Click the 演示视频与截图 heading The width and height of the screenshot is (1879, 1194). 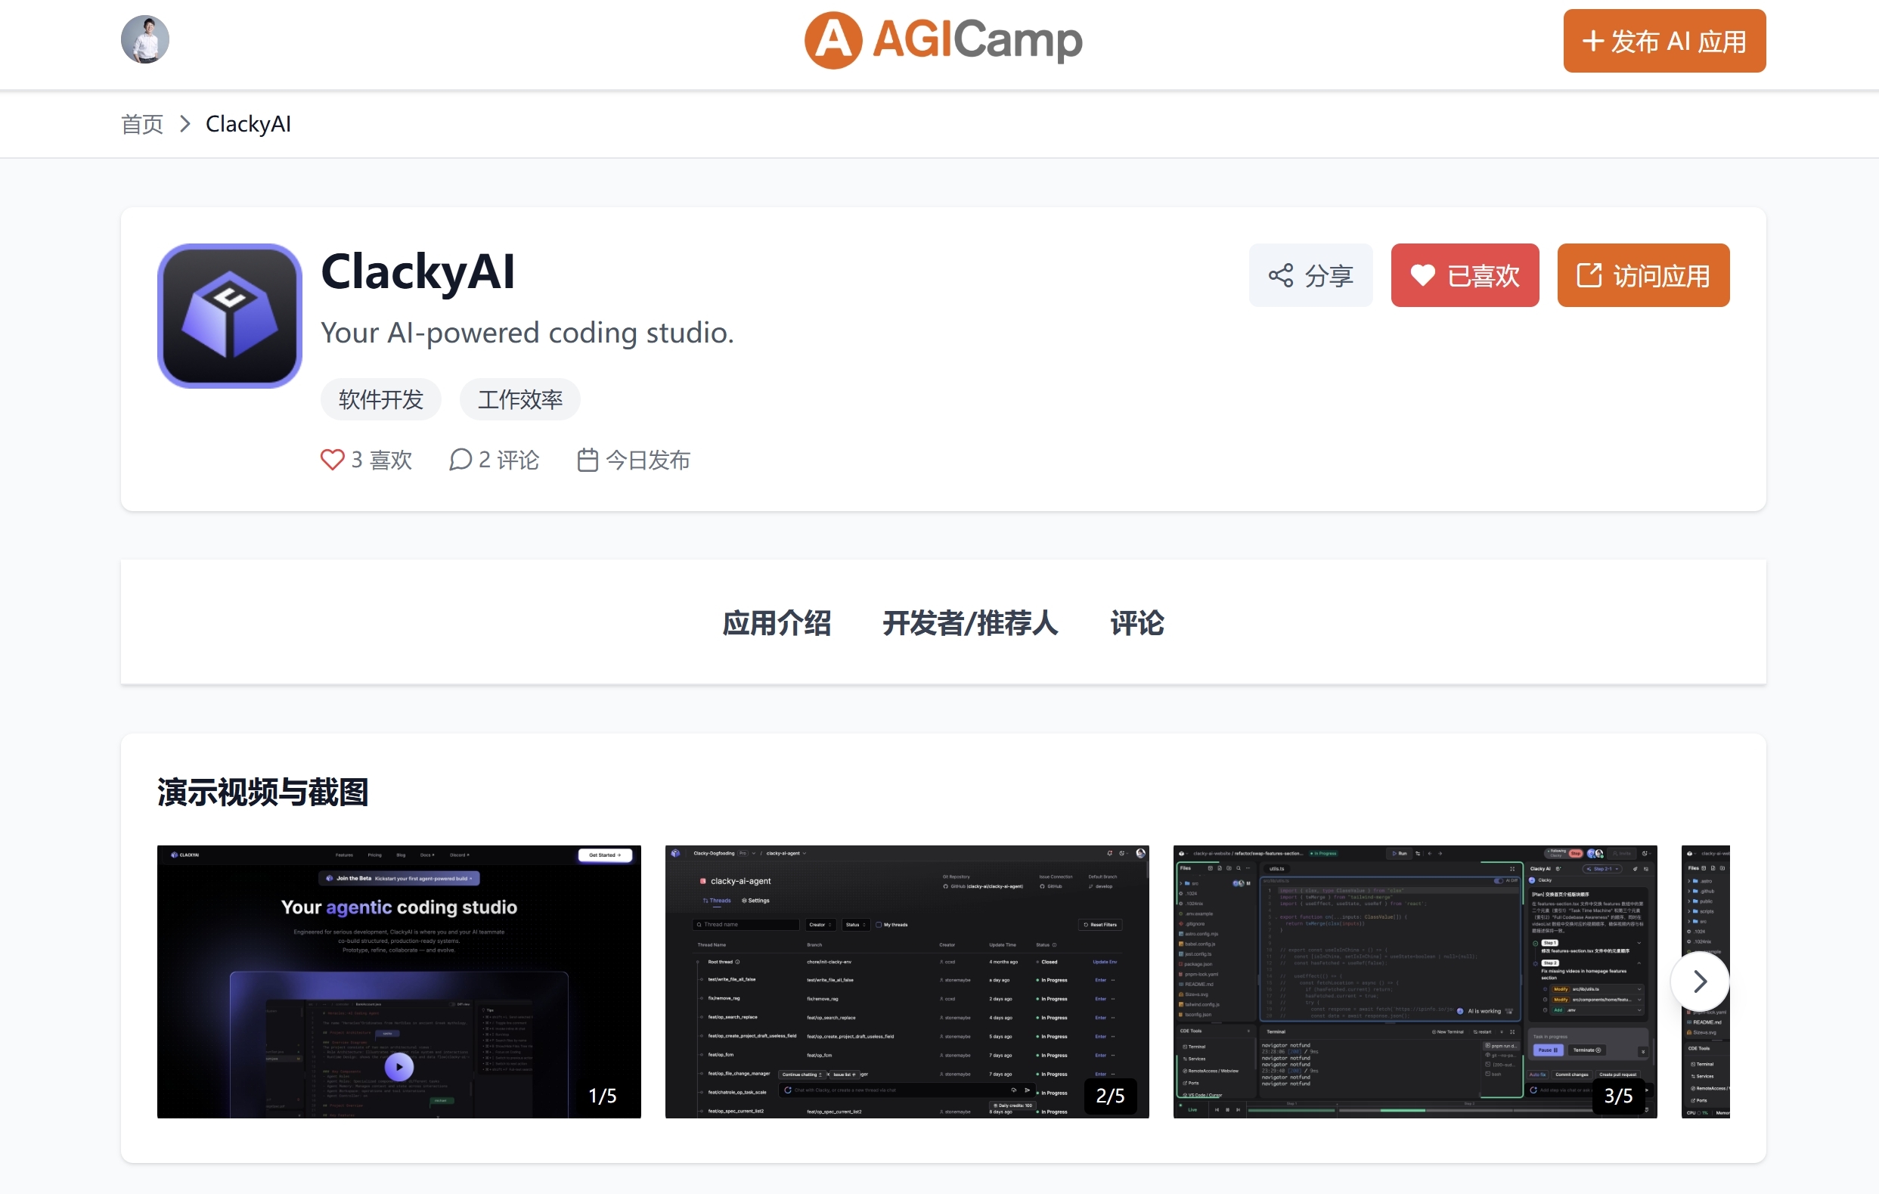pyautogui.click(x=262, y=791)
